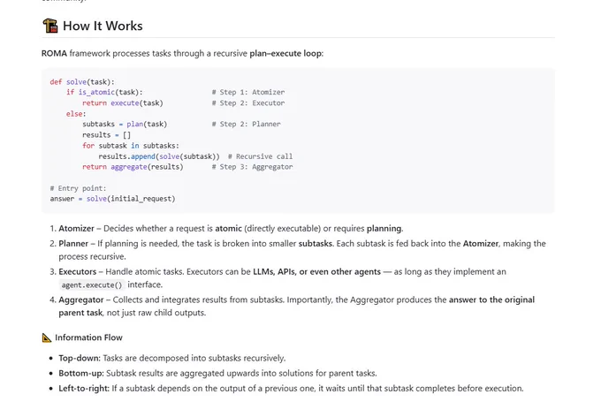Image resolution: width=601 pixels, height=402 pixels.
Task: Click the bold LLMs, APIs, or even other agents
Action: pyautogui.click(x=316, y=272)
